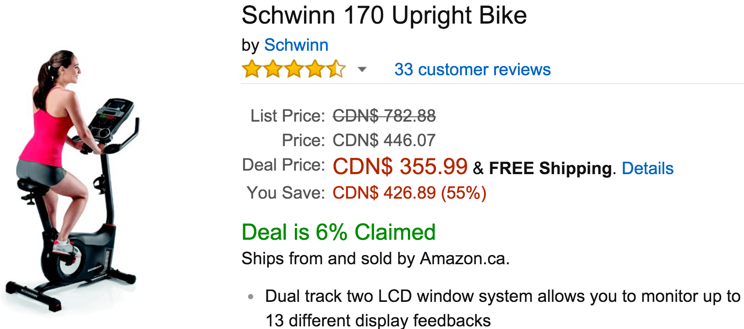Click the Ships from Amazon.ca line
Image resolution: width=744 pixels, height=329 pixels.
click(376, 259)
